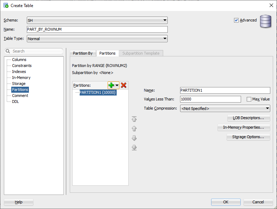
Task: Move partition down one arrow icon
Action: pyautogui.click(x=134, y=138)
